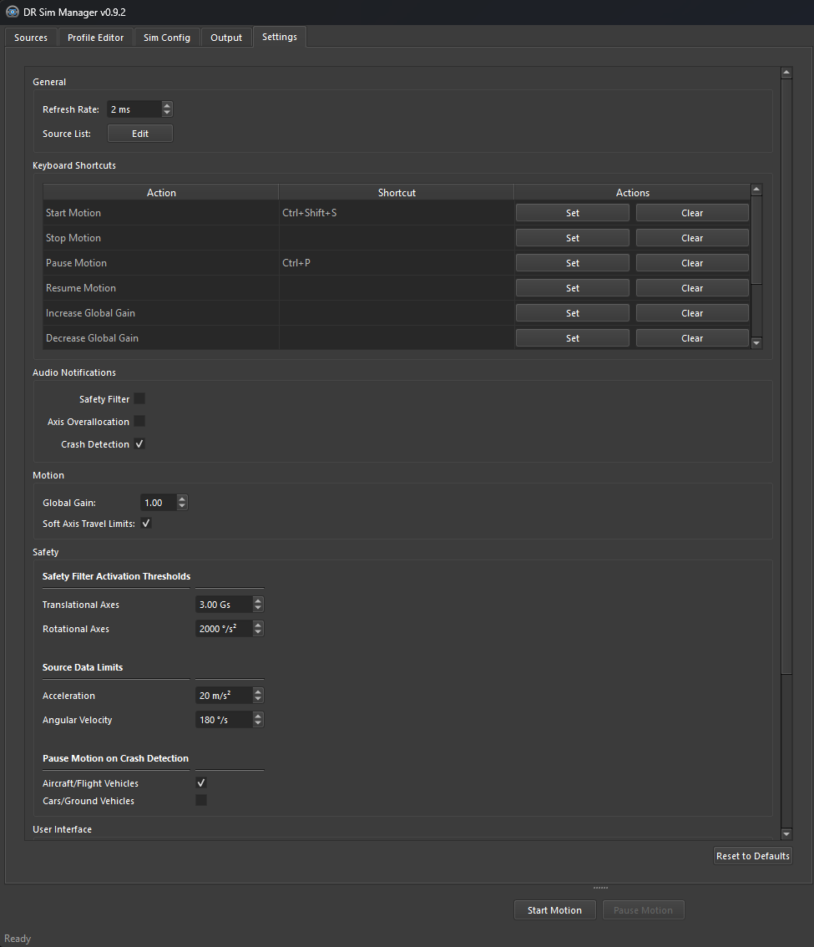This screenshot has width=814, height=947.
Task: Click the Actions column header
Action: point(632,192)
